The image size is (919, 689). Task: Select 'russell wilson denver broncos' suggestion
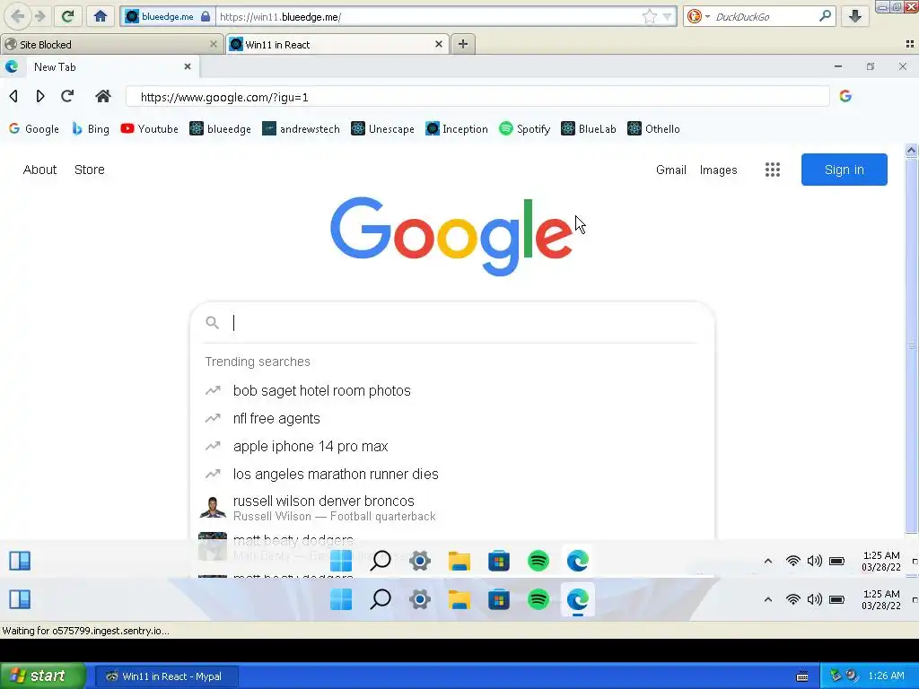pyautogui.click(x=452, y=508)
